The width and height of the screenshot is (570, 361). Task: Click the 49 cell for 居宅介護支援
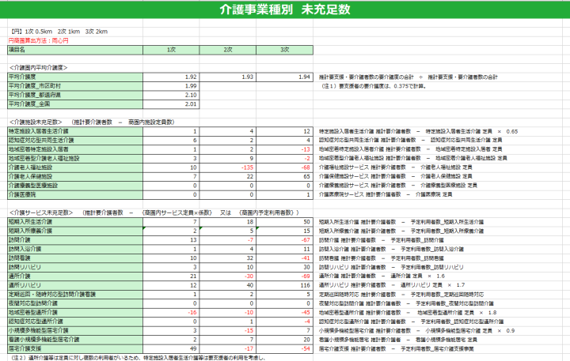click(x=171, y=348)
